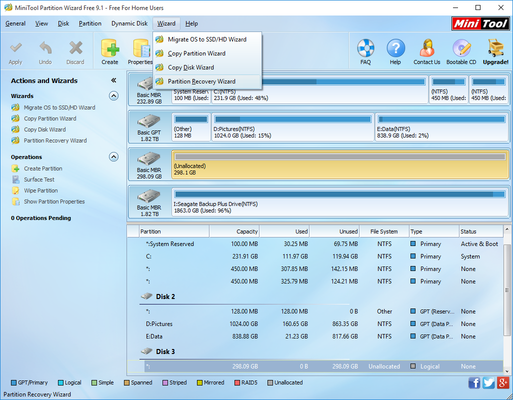Viewport: 513px width, 400px height.
Task: Click Wipe Partition icon in Operations
Action: [x=15, y=190]
